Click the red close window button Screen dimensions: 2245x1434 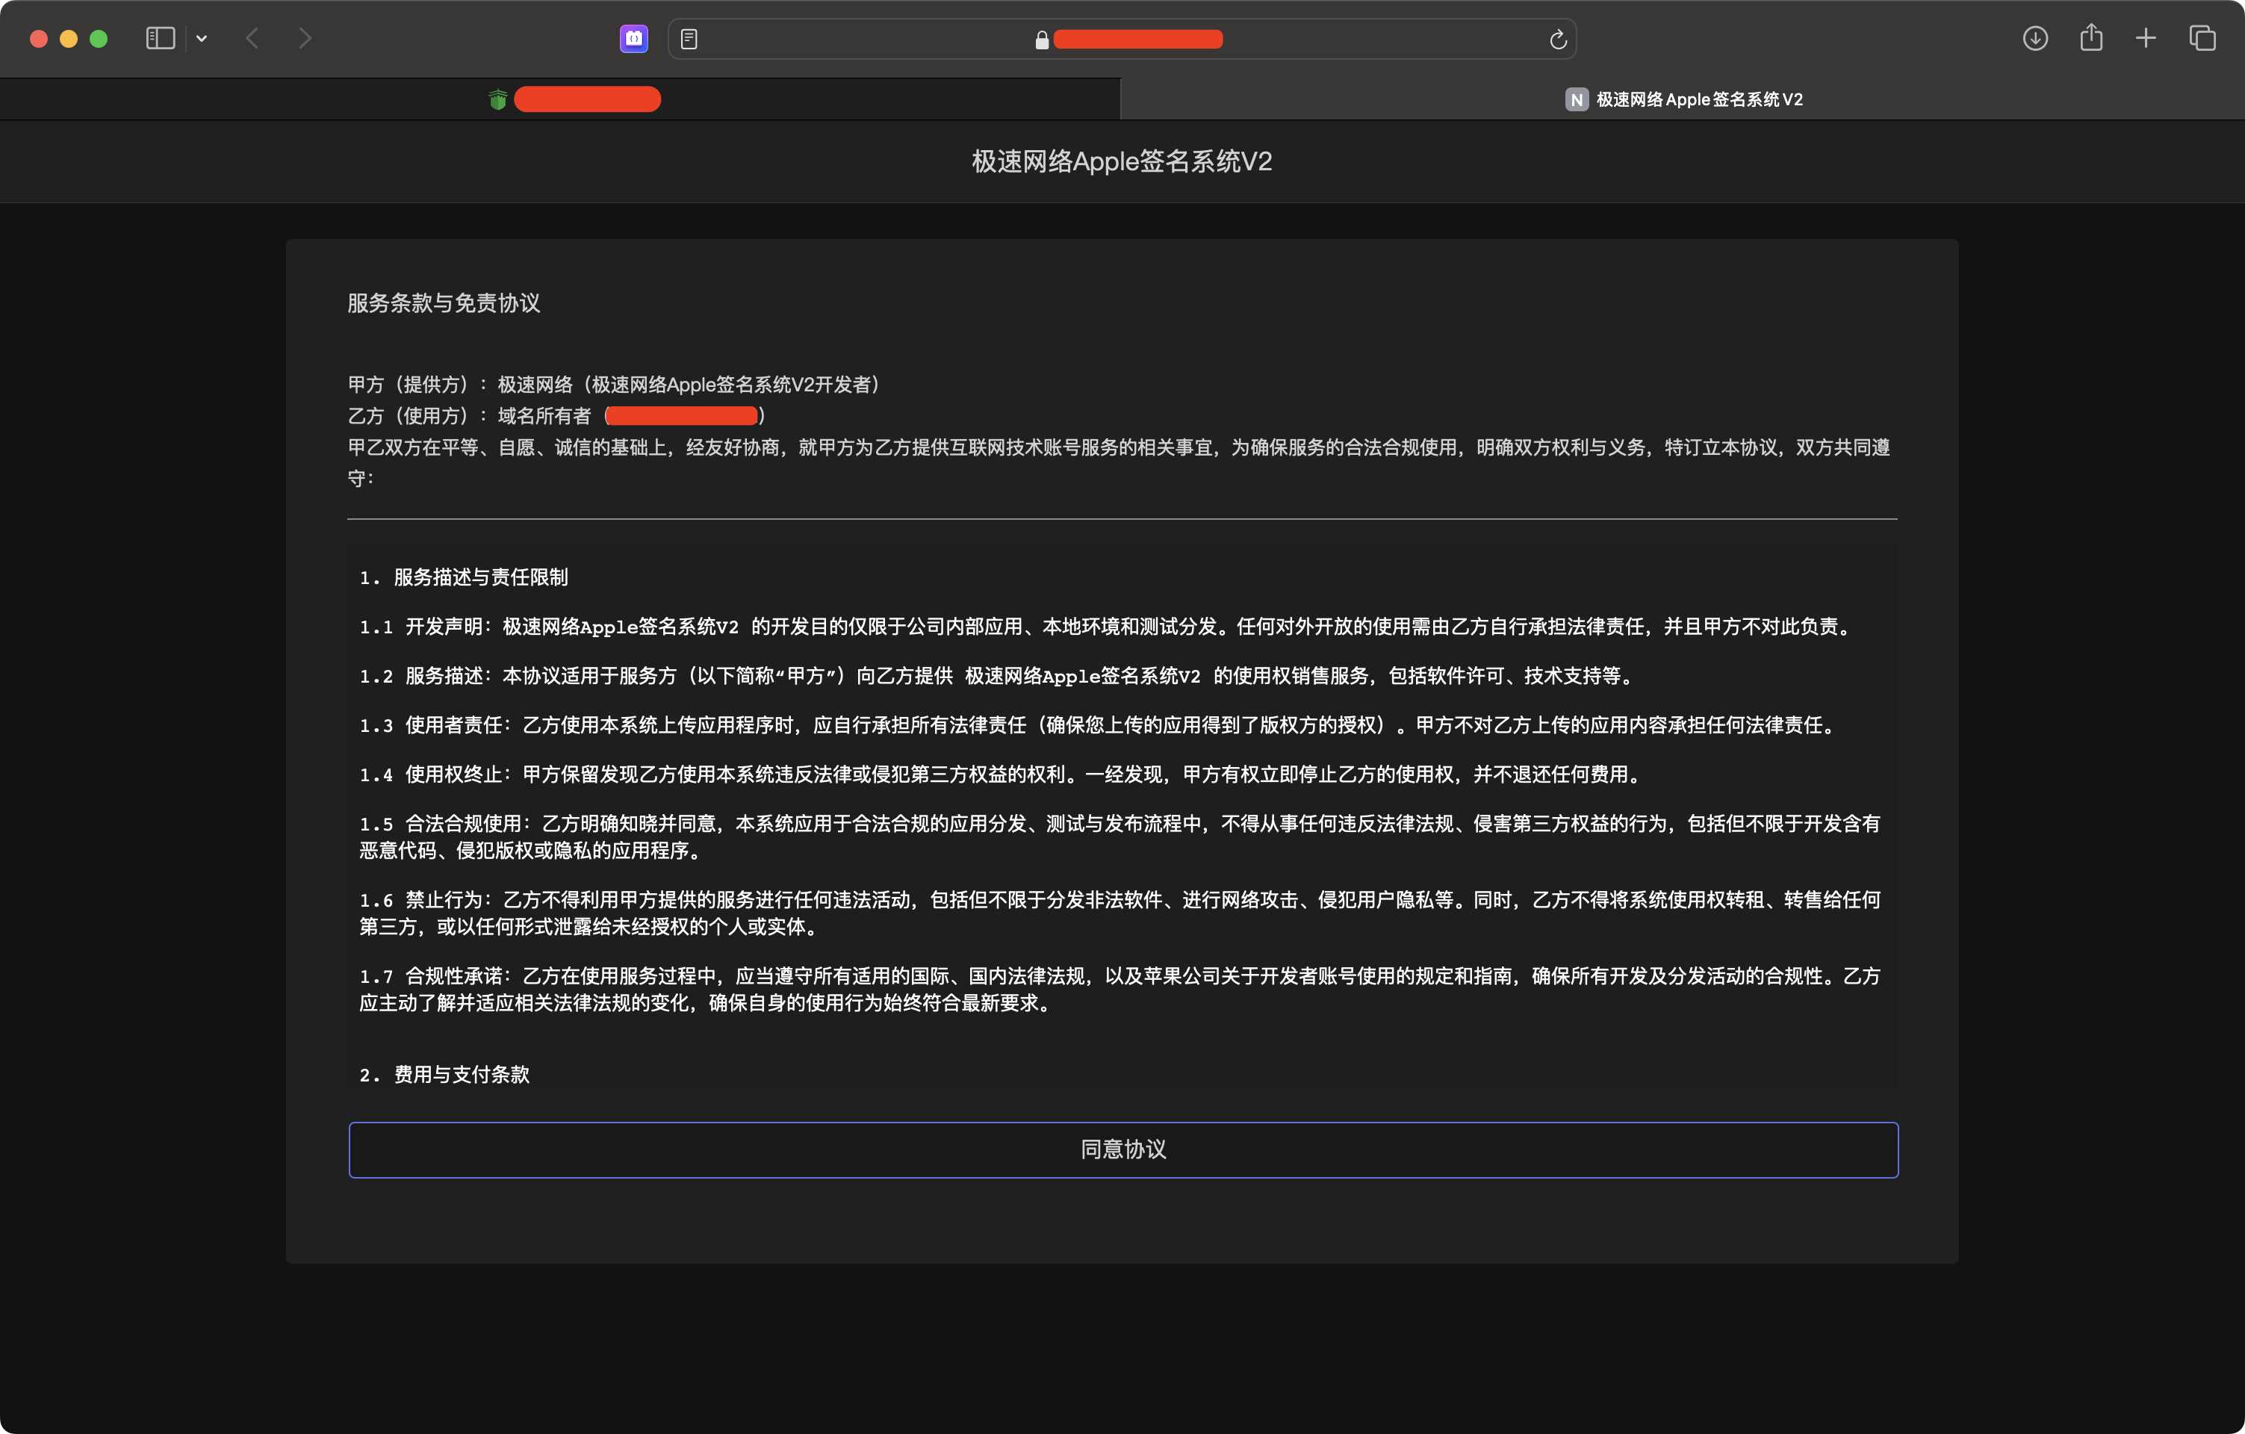[x=39, y=38]
